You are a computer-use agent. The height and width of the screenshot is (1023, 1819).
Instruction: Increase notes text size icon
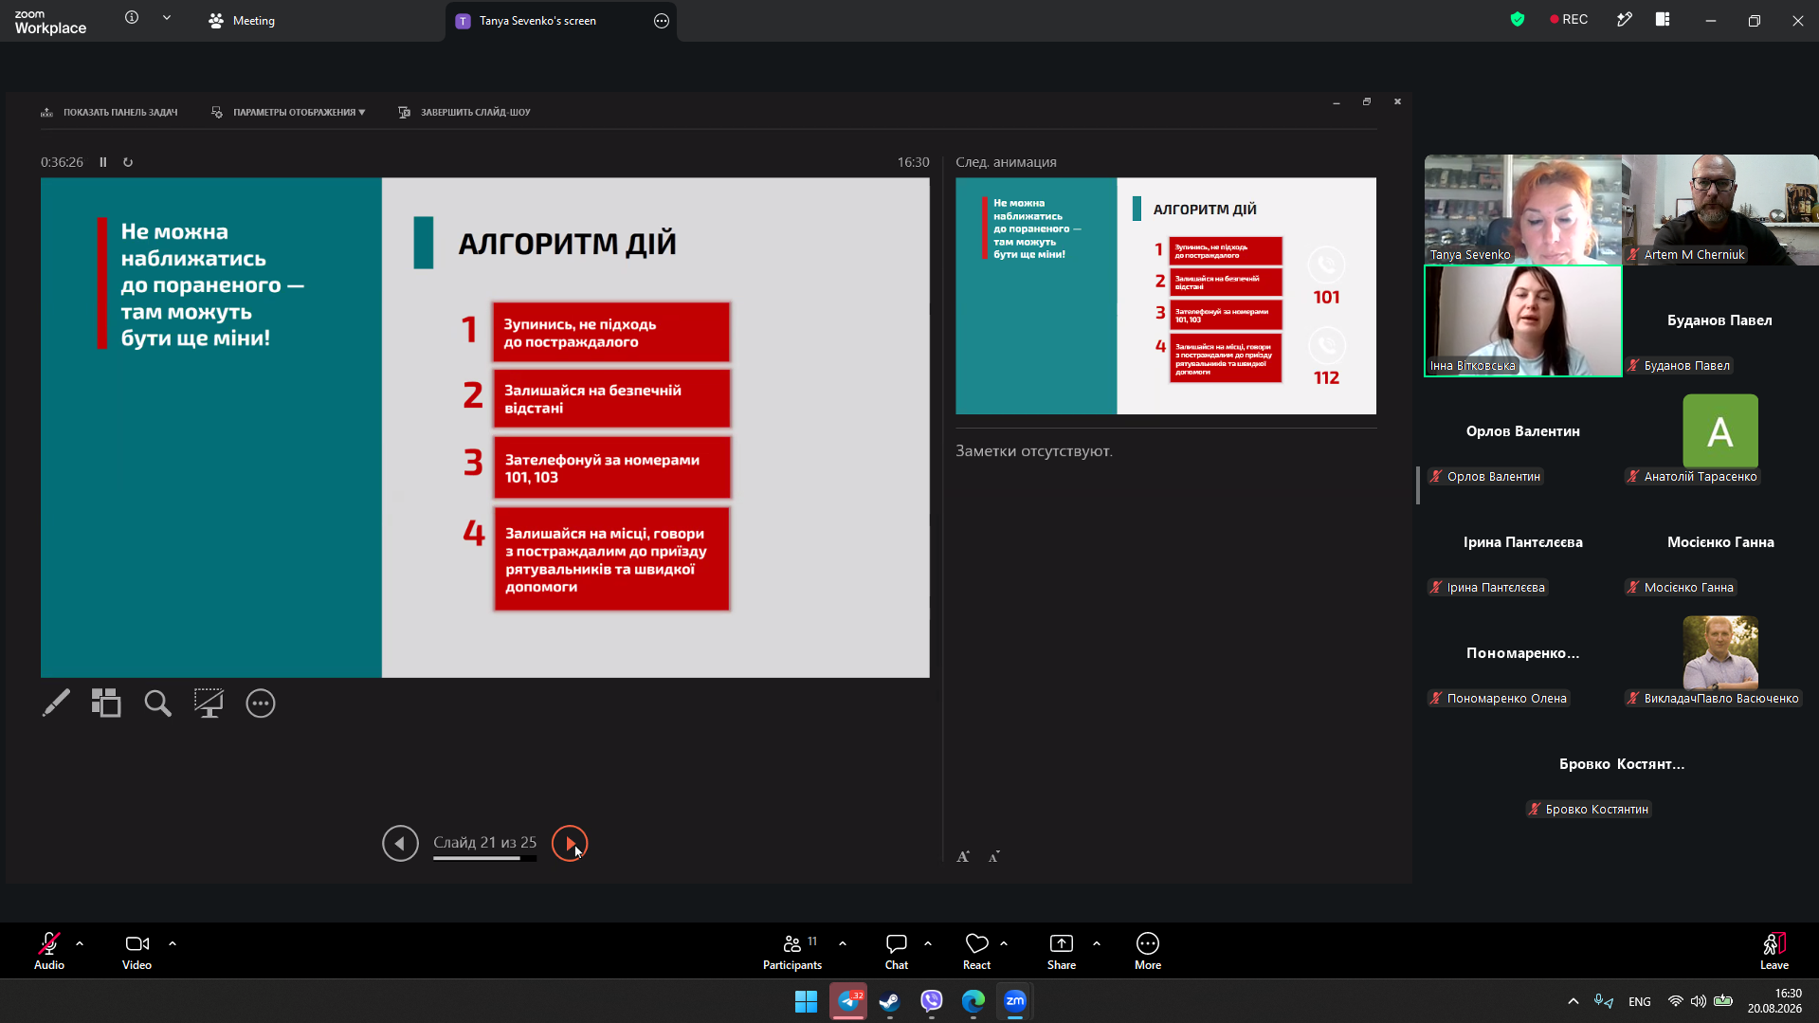(x=963, y=856)
